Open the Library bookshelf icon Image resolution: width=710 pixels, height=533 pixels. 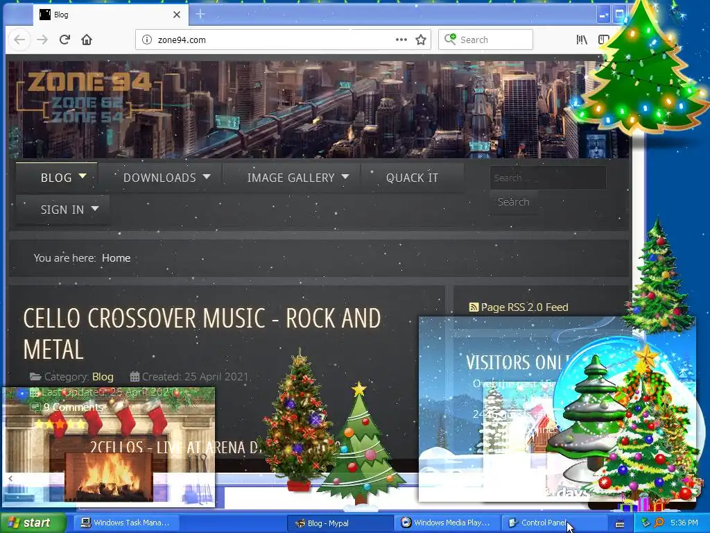click(x=582, y=40)
